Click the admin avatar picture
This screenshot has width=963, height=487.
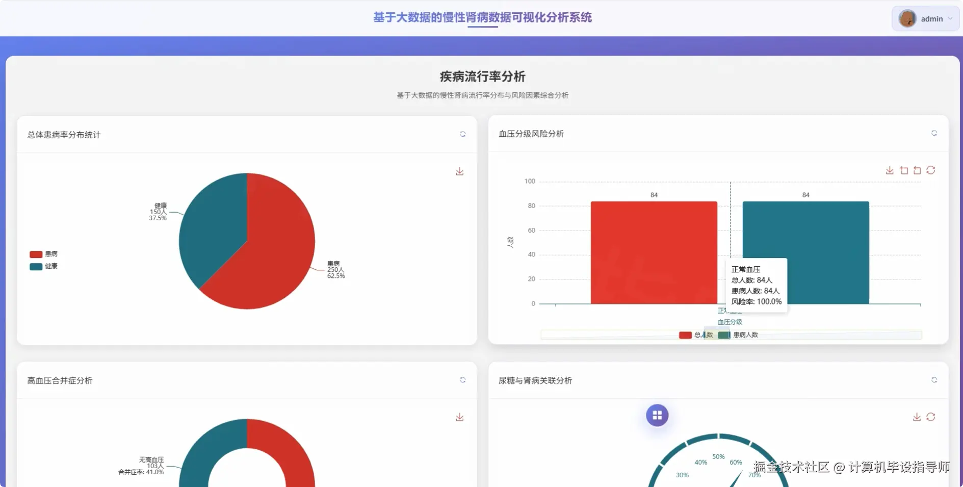[x=908, y=18]
